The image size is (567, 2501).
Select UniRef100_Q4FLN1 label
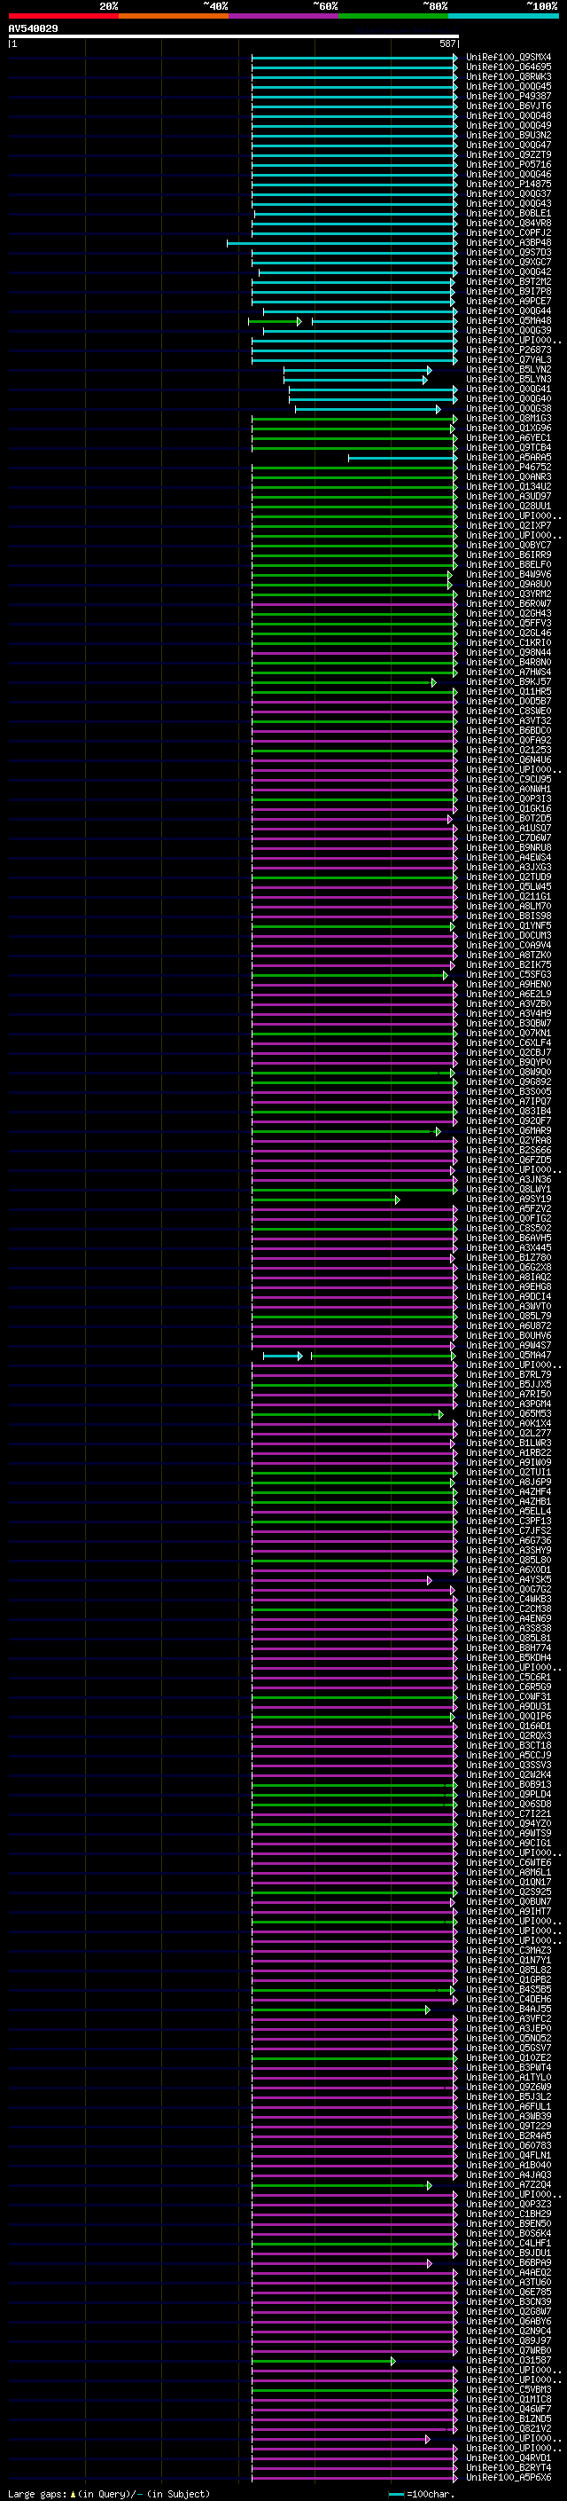click(x=509, y=2157)
